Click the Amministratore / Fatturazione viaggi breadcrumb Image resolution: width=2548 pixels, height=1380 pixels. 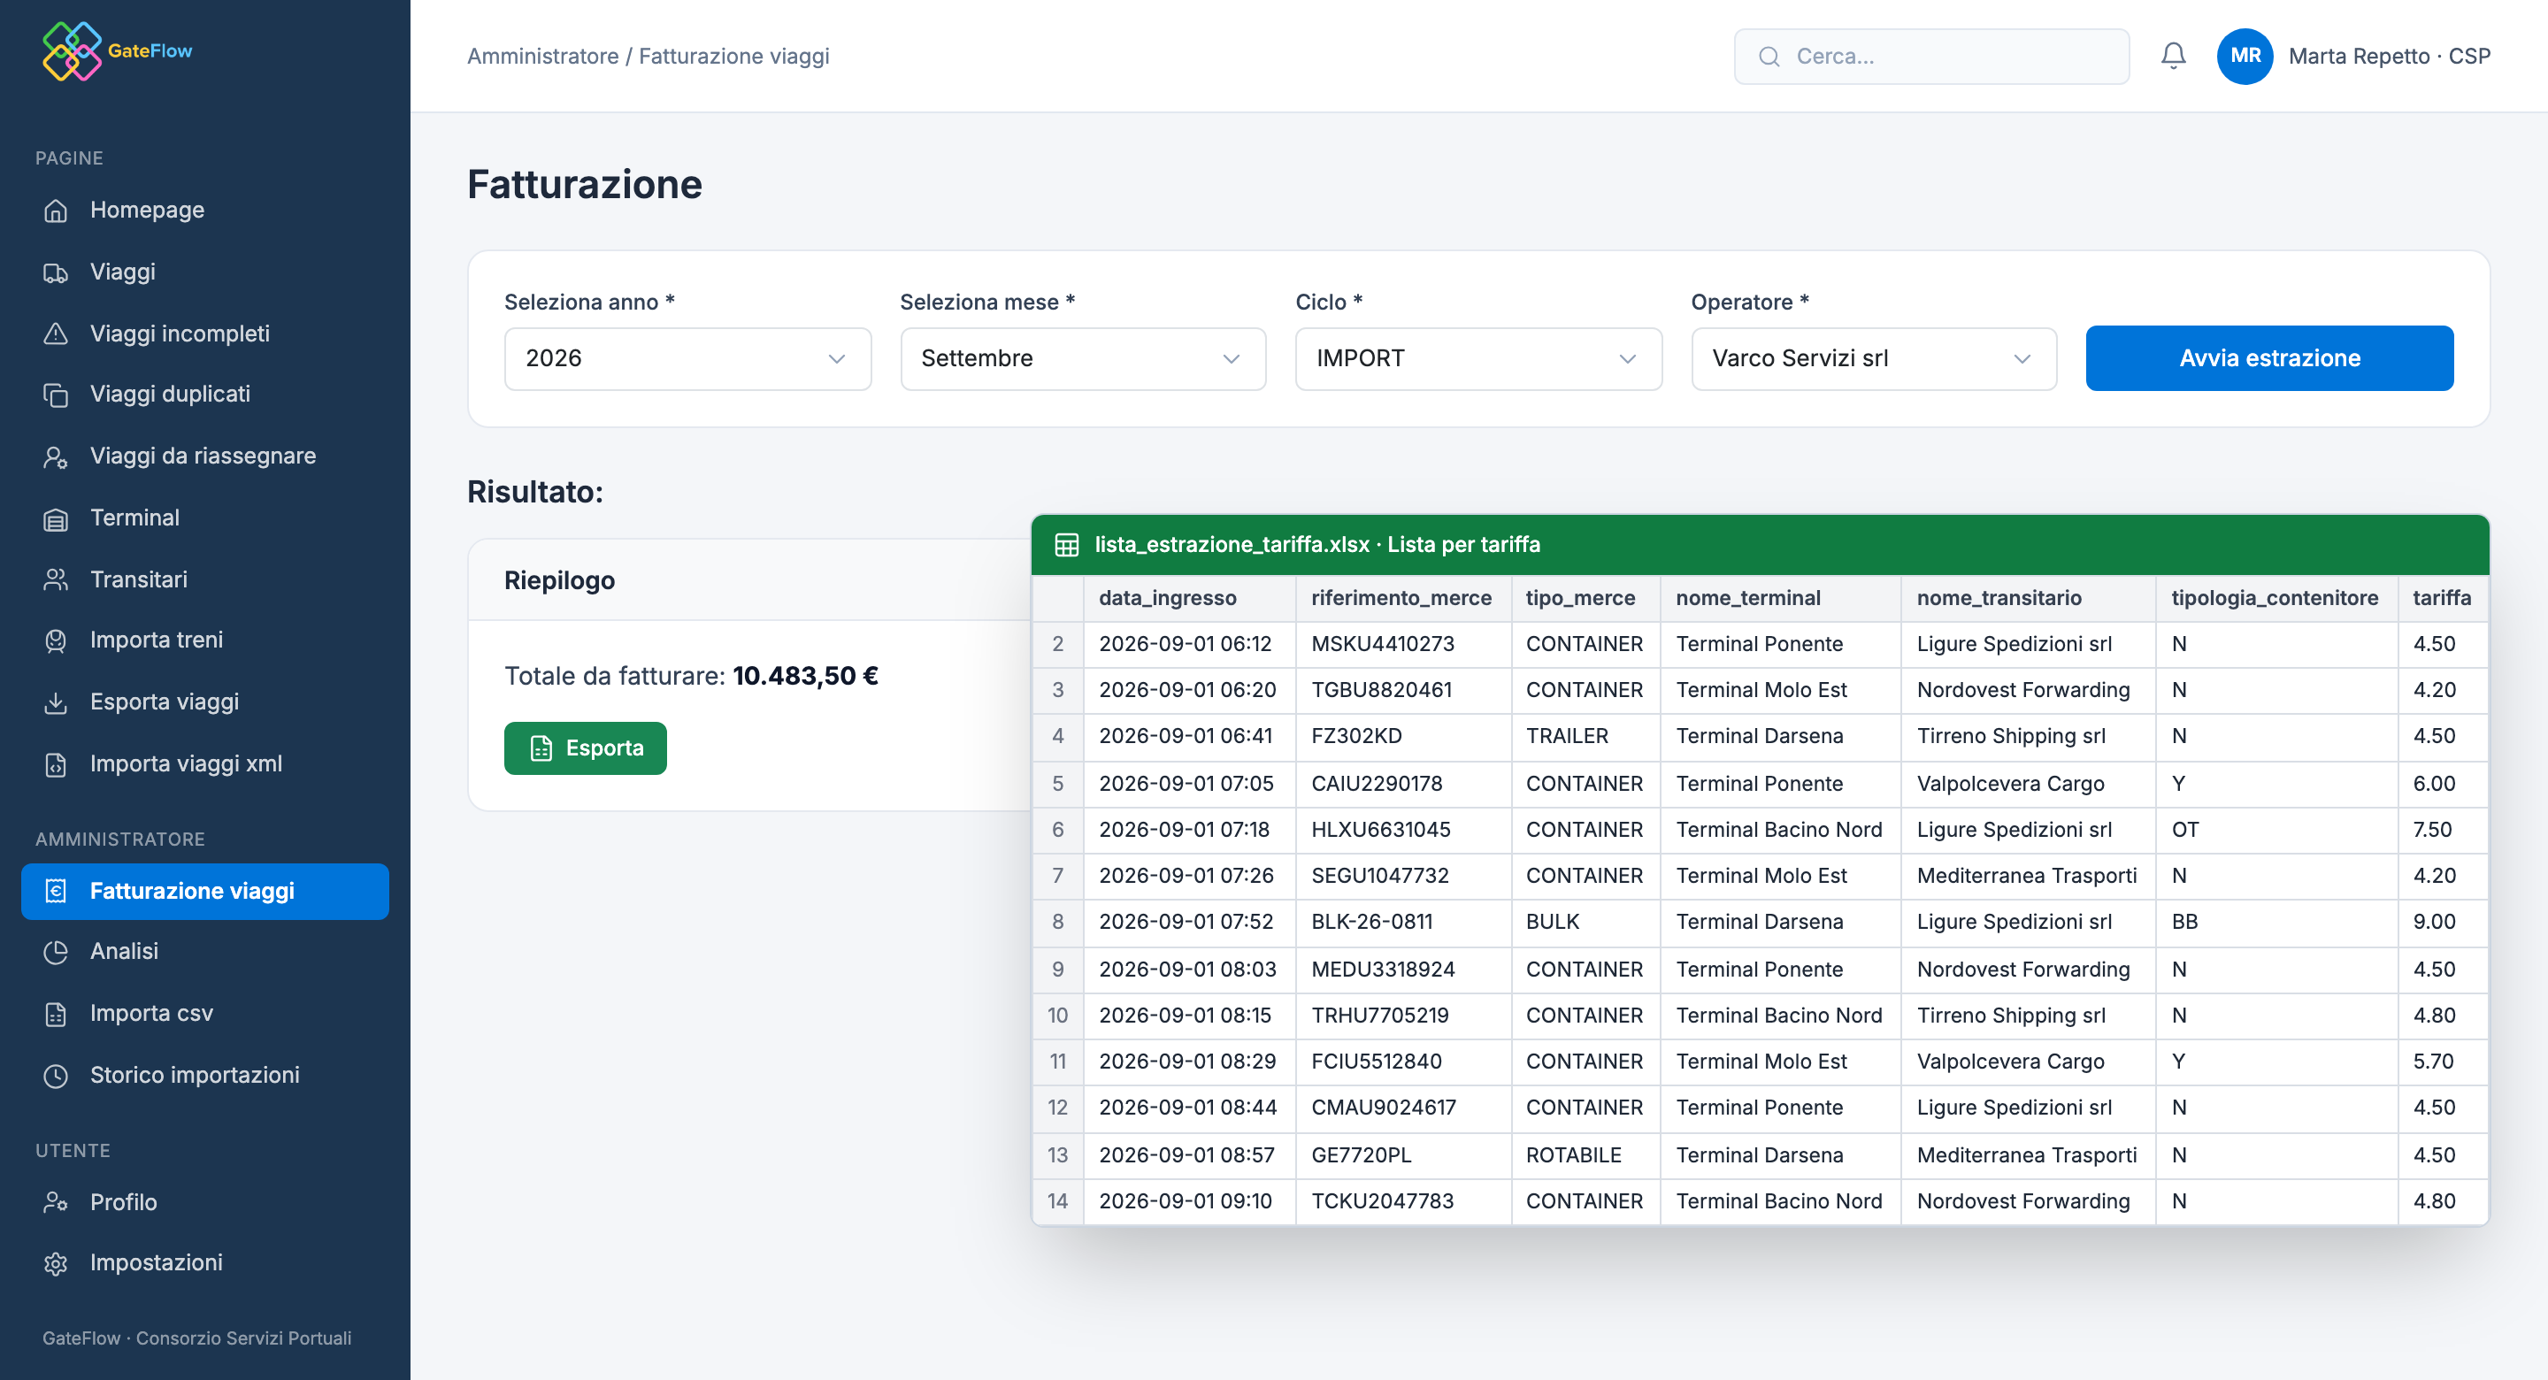(x=648, y=57)
